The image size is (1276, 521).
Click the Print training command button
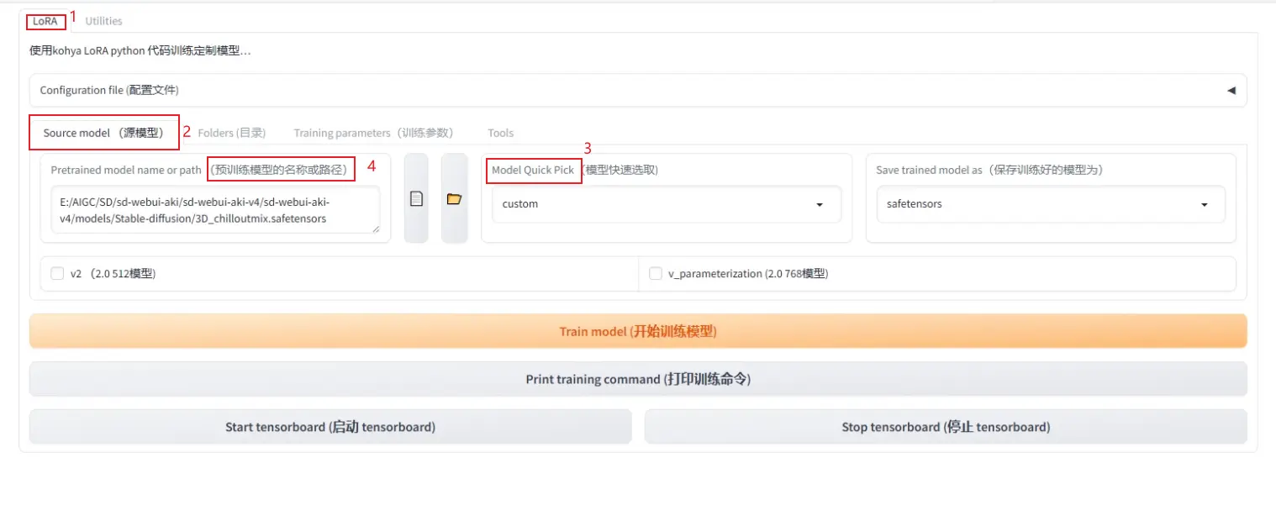[x=637, y=379]
